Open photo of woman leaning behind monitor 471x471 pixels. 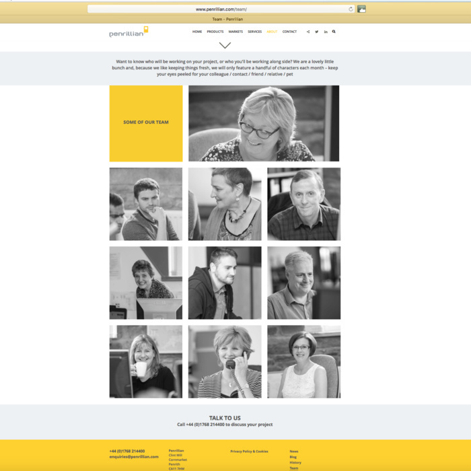coord(146,283)
